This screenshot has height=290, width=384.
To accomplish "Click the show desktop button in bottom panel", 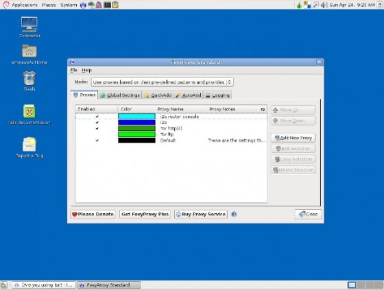I will 4,285.
